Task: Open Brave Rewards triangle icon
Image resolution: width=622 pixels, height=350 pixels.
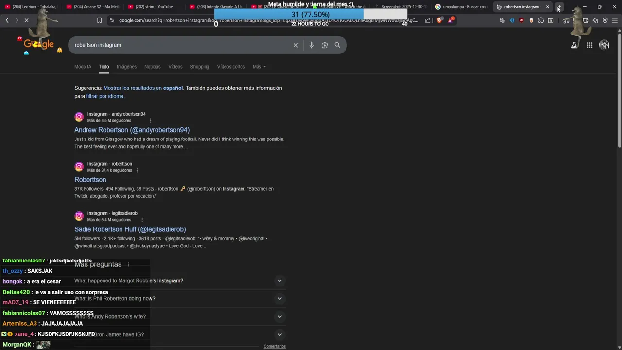Action: tap(451, 20)
